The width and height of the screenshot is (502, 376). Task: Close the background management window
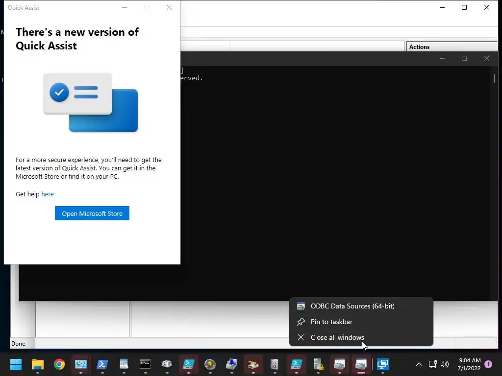(x=487, y=7)
